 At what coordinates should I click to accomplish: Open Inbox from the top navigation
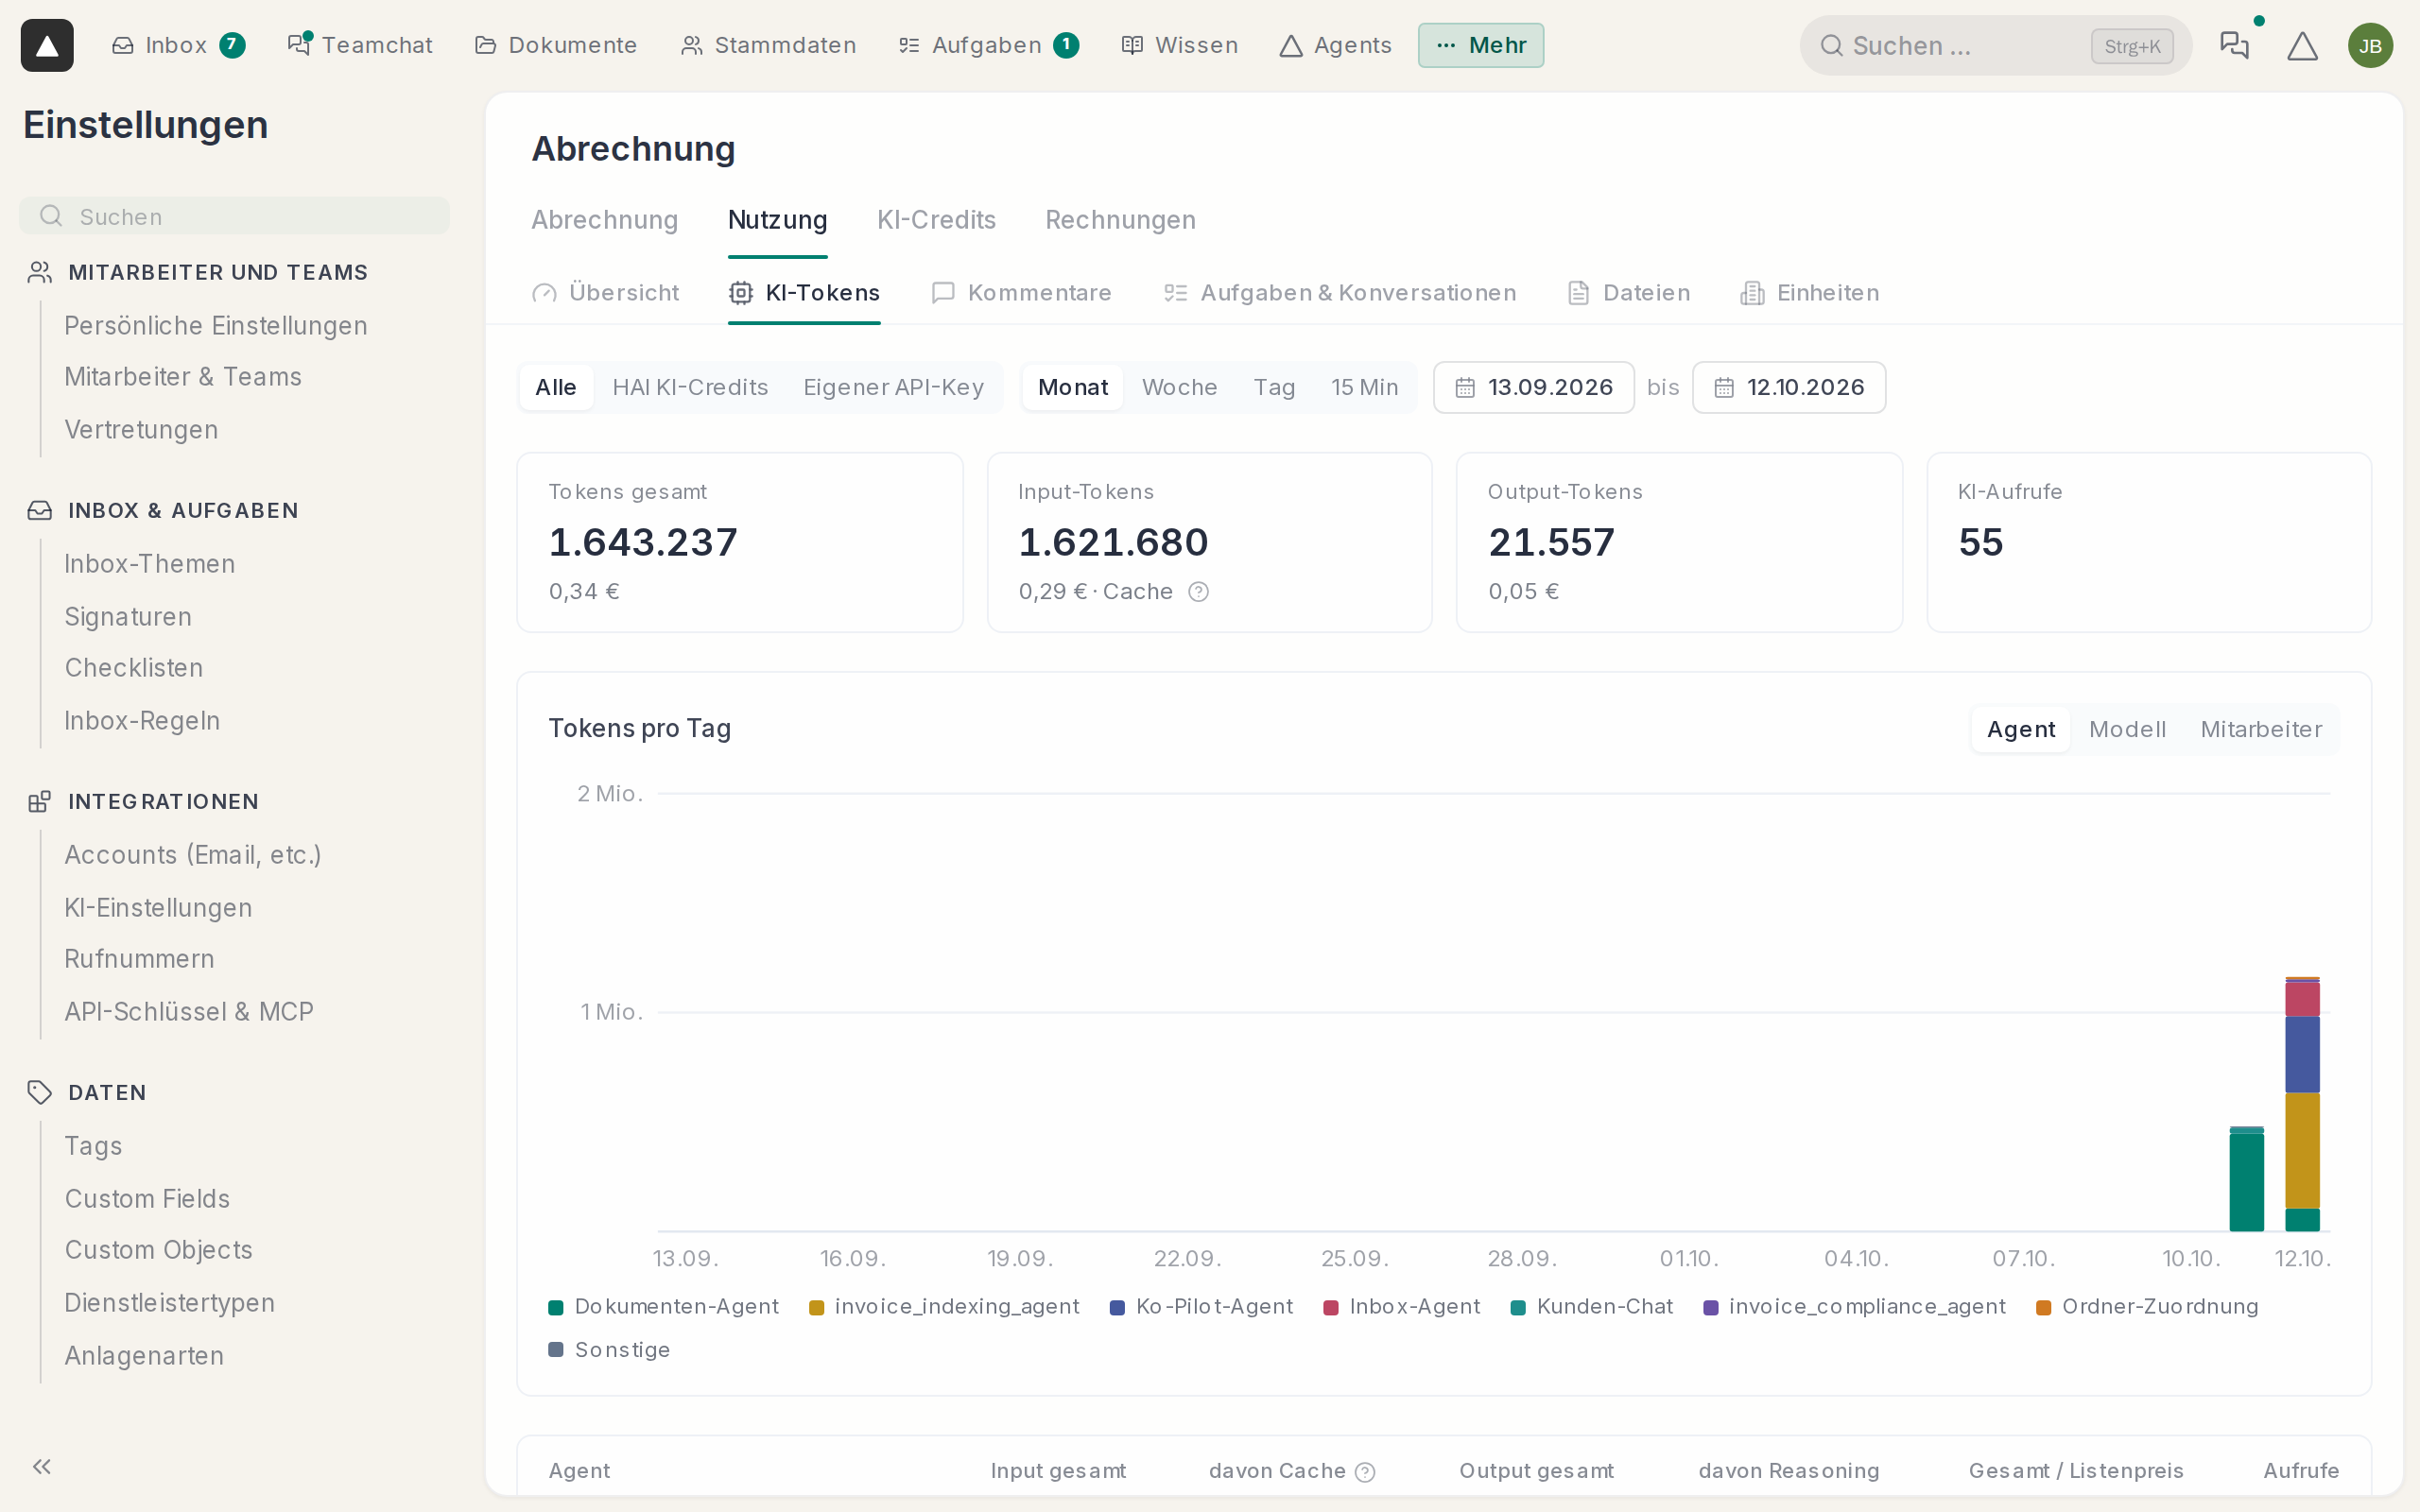178,45
